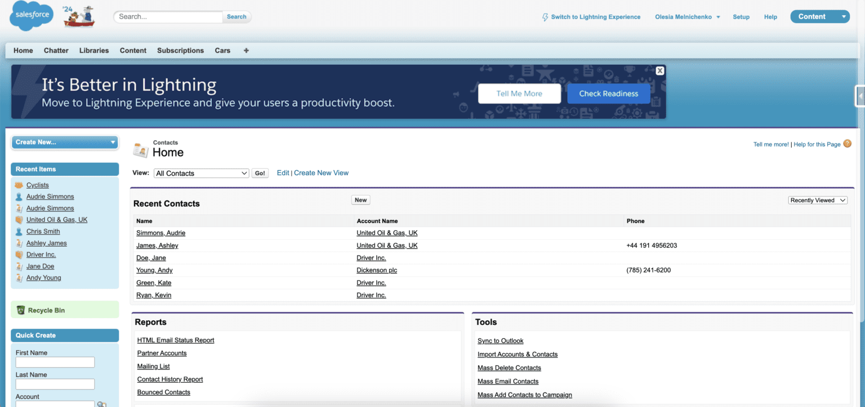Click the New button in Recent Contacts
Image resolution: width=865 pixels, height=407 pixels.
point(360,200)
